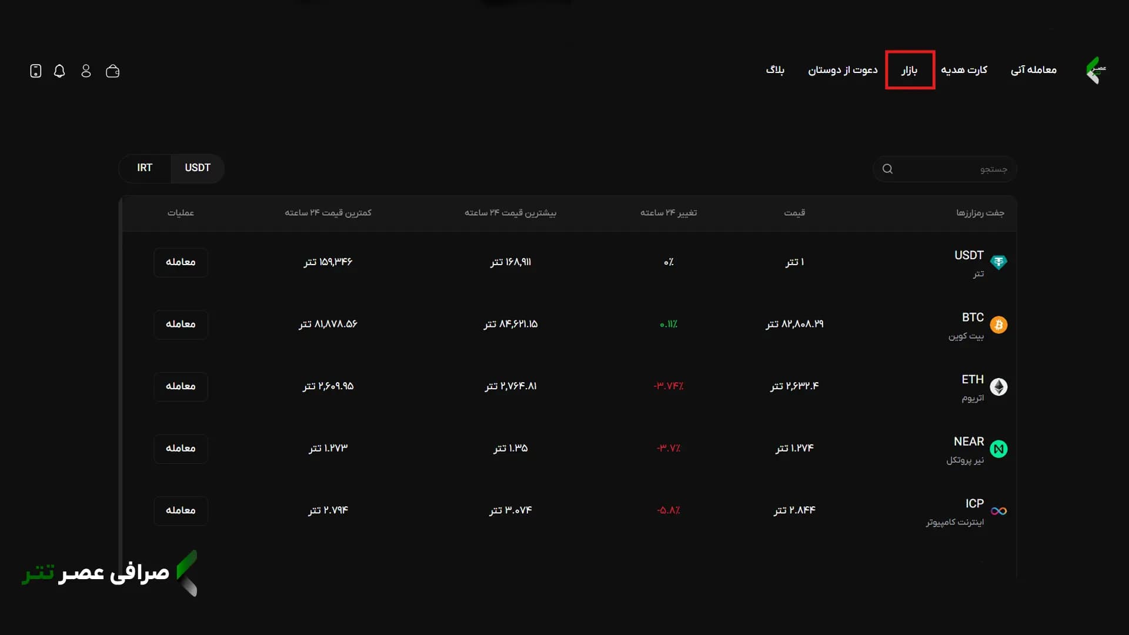Click the BTC price value
Screen dimensions: 1129x635
(794, 325)
